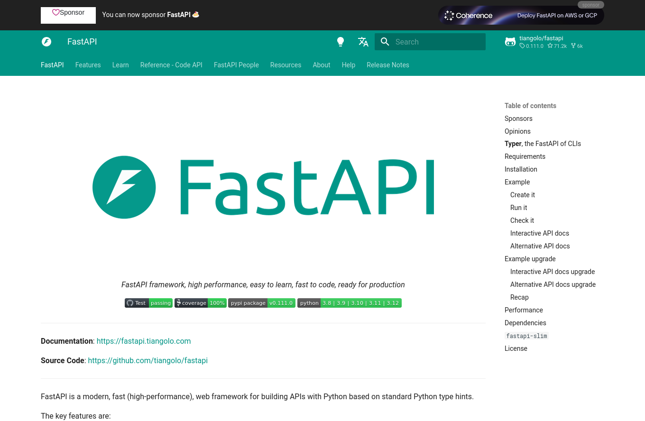Click the 6k forks count

click(577, 46)
